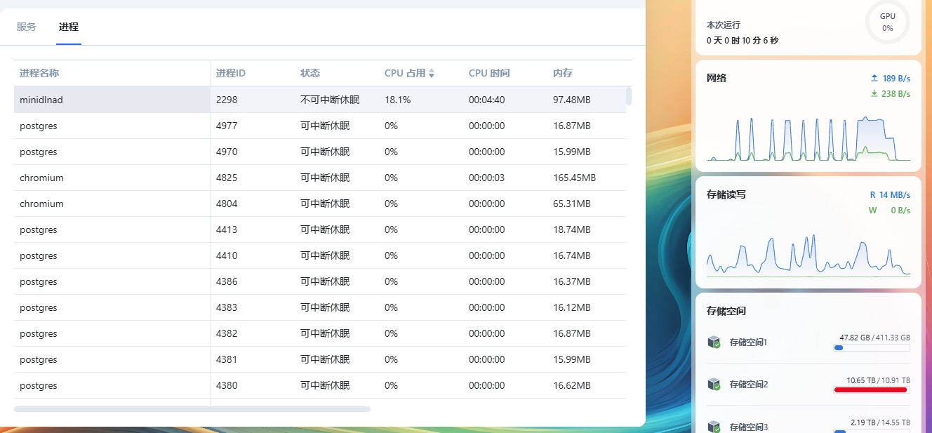This screenshot has height=433, width=932.
Task: Click the 存储空间2 volume icon
Action: tap(714, 384)
